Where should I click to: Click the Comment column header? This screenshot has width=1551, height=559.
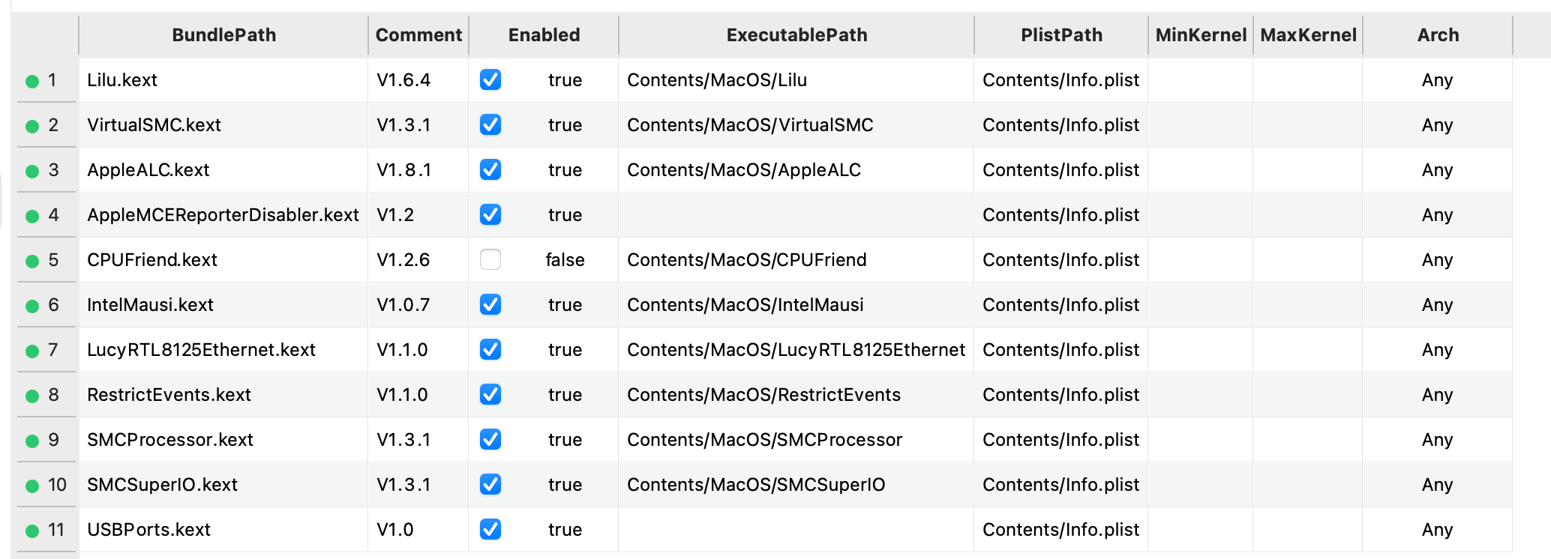point(418,34)
